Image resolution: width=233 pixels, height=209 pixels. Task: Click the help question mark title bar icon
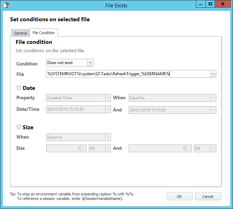pos(6,5)
